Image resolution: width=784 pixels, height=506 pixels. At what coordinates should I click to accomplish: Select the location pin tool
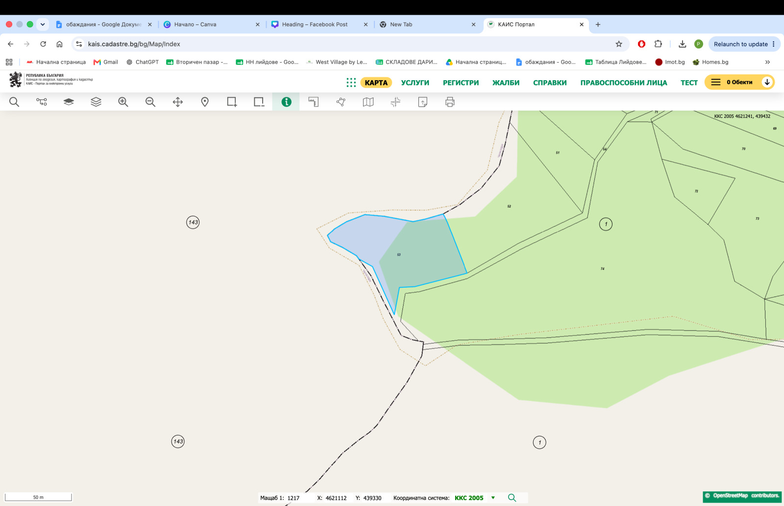[x=205, y=102]
